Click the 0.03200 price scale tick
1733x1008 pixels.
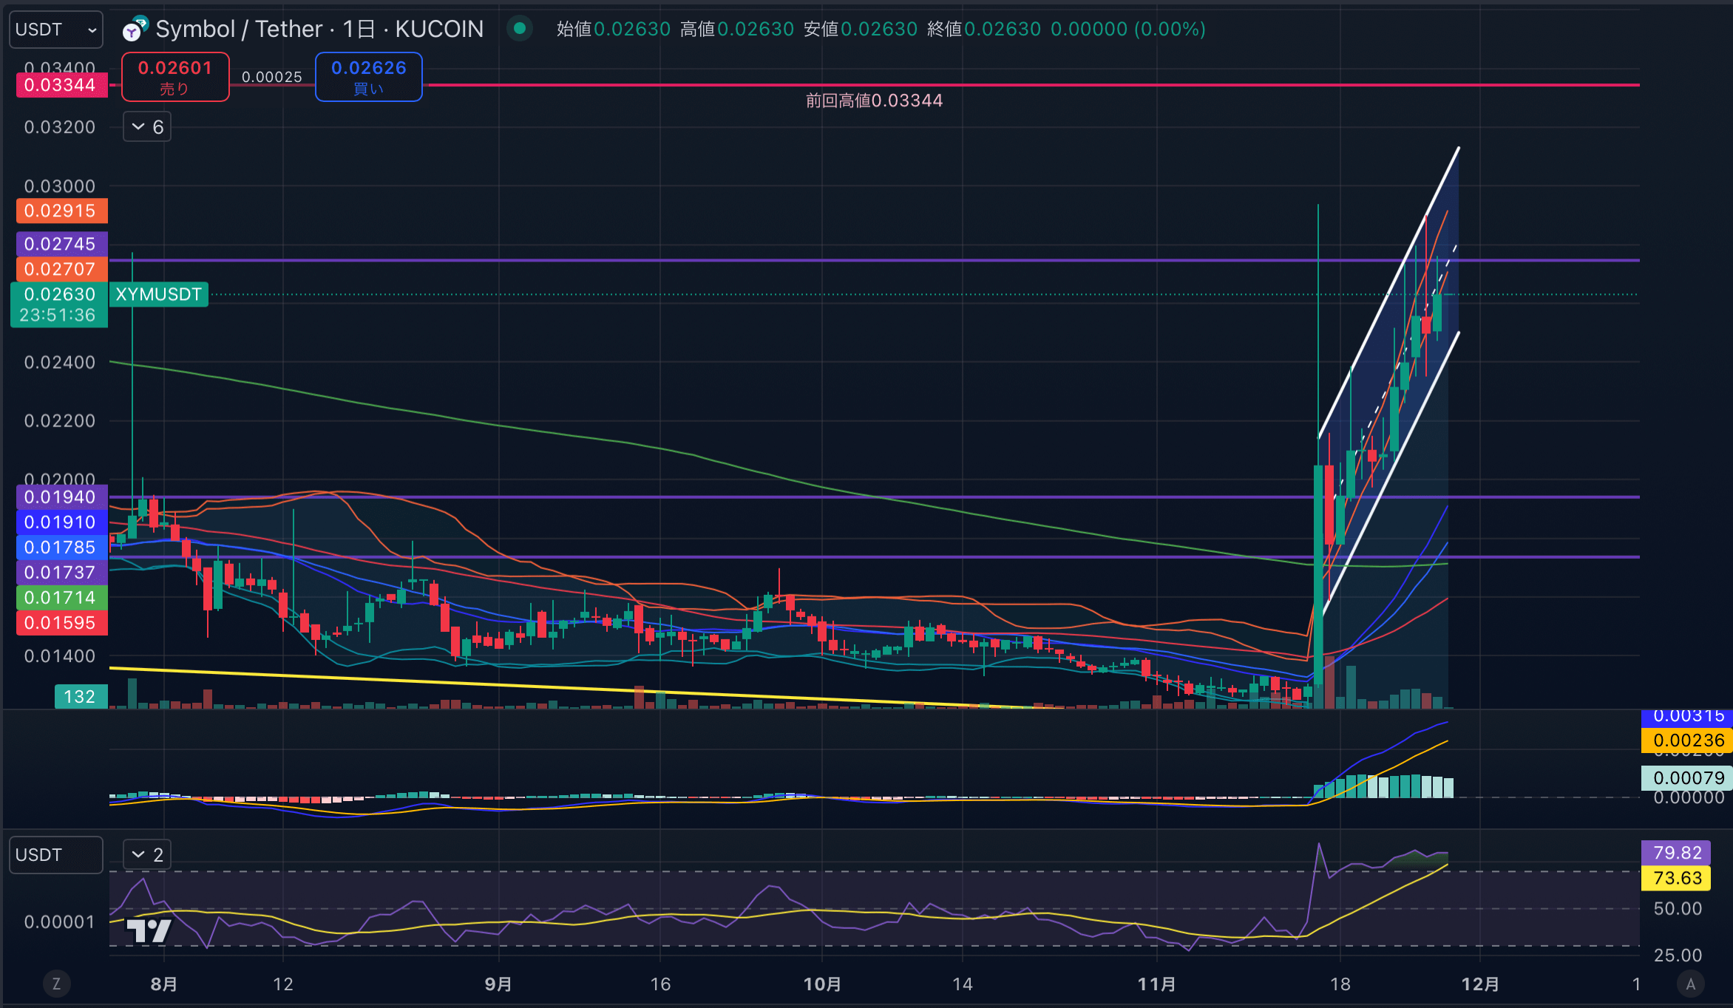pos(60,127)
